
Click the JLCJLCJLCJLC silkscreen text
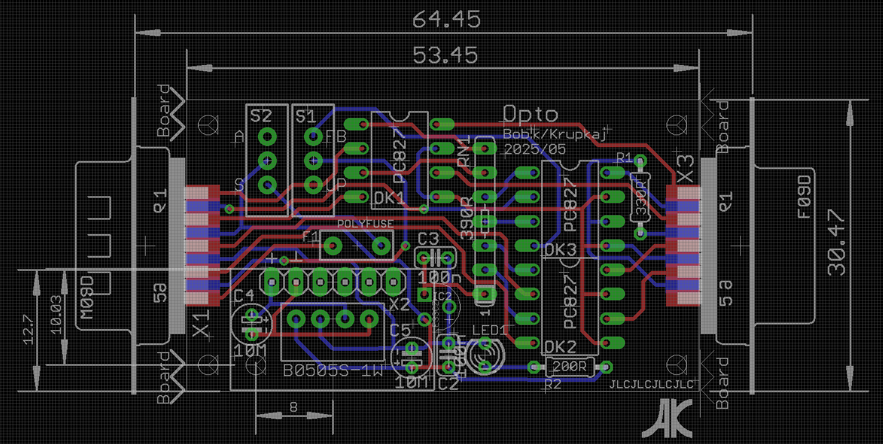coord(652,385)
